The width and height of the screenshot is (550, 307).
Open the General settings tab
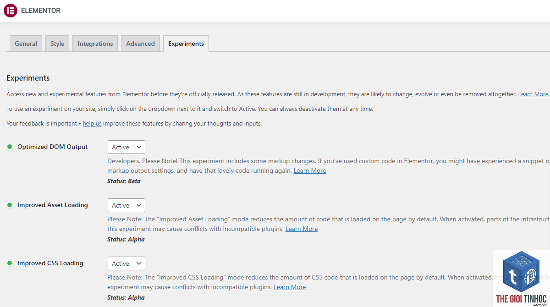click(26, 44)
